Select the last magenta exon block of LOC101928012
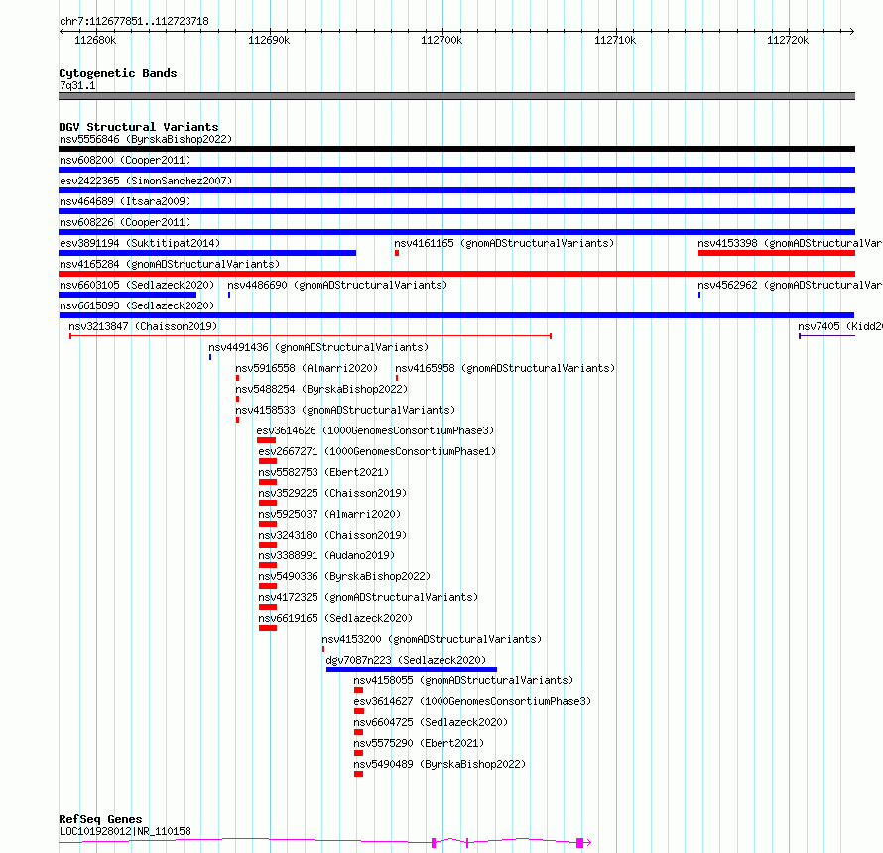The width and height of the screenshot is (883, 853). tap(580, 843)
